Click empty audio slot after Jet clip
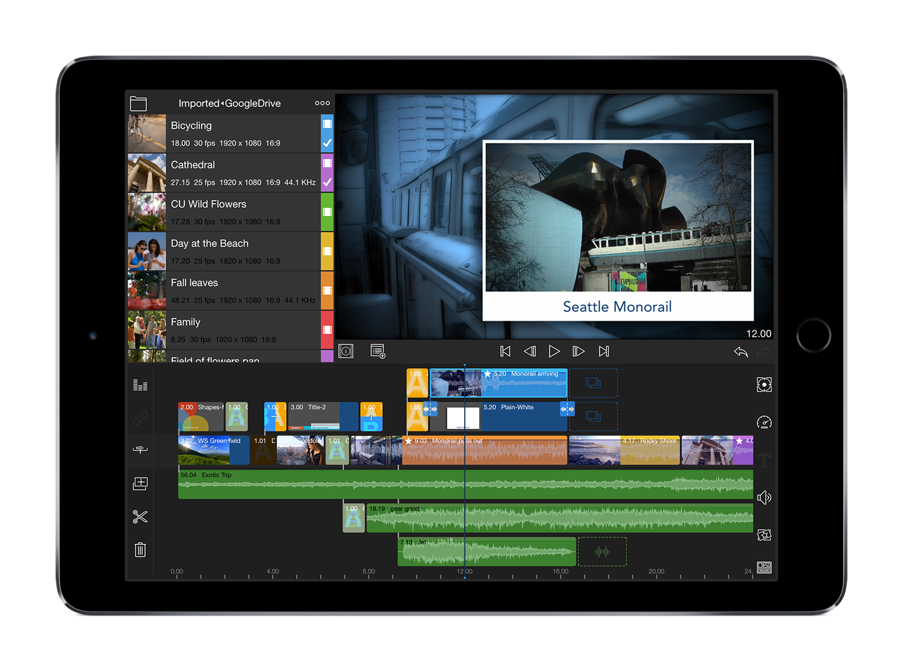Image resolution: width=903 pixels, height=671 pixels. tap(603, 552)
